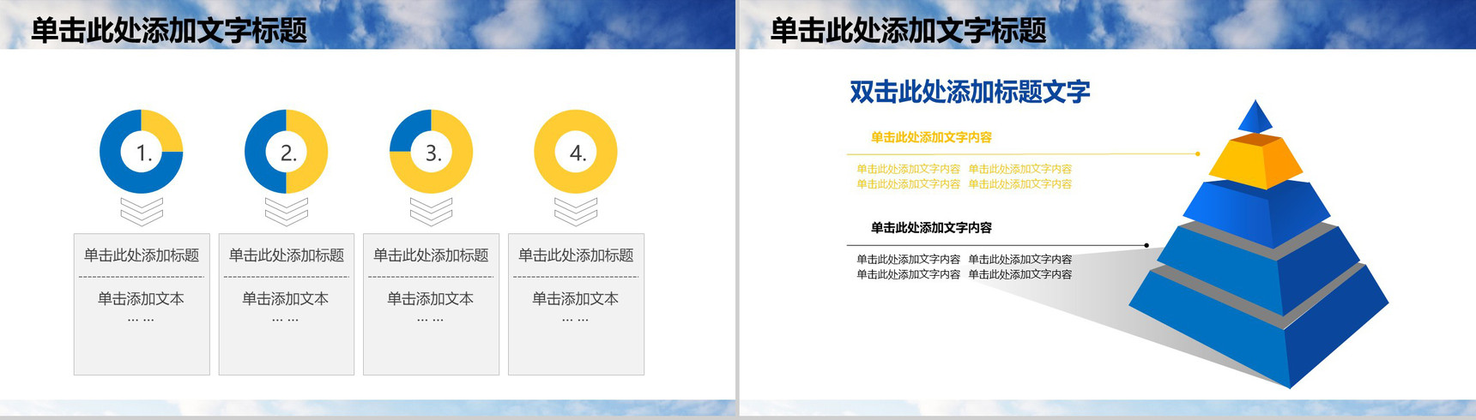Click the donut chart numbered 3.

(431, 152)
